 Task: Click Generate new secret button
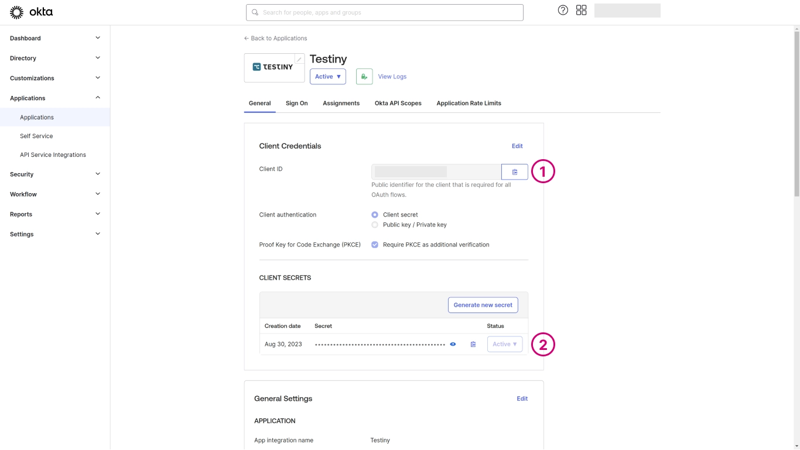pyautogui.click(x=483, y=305)
